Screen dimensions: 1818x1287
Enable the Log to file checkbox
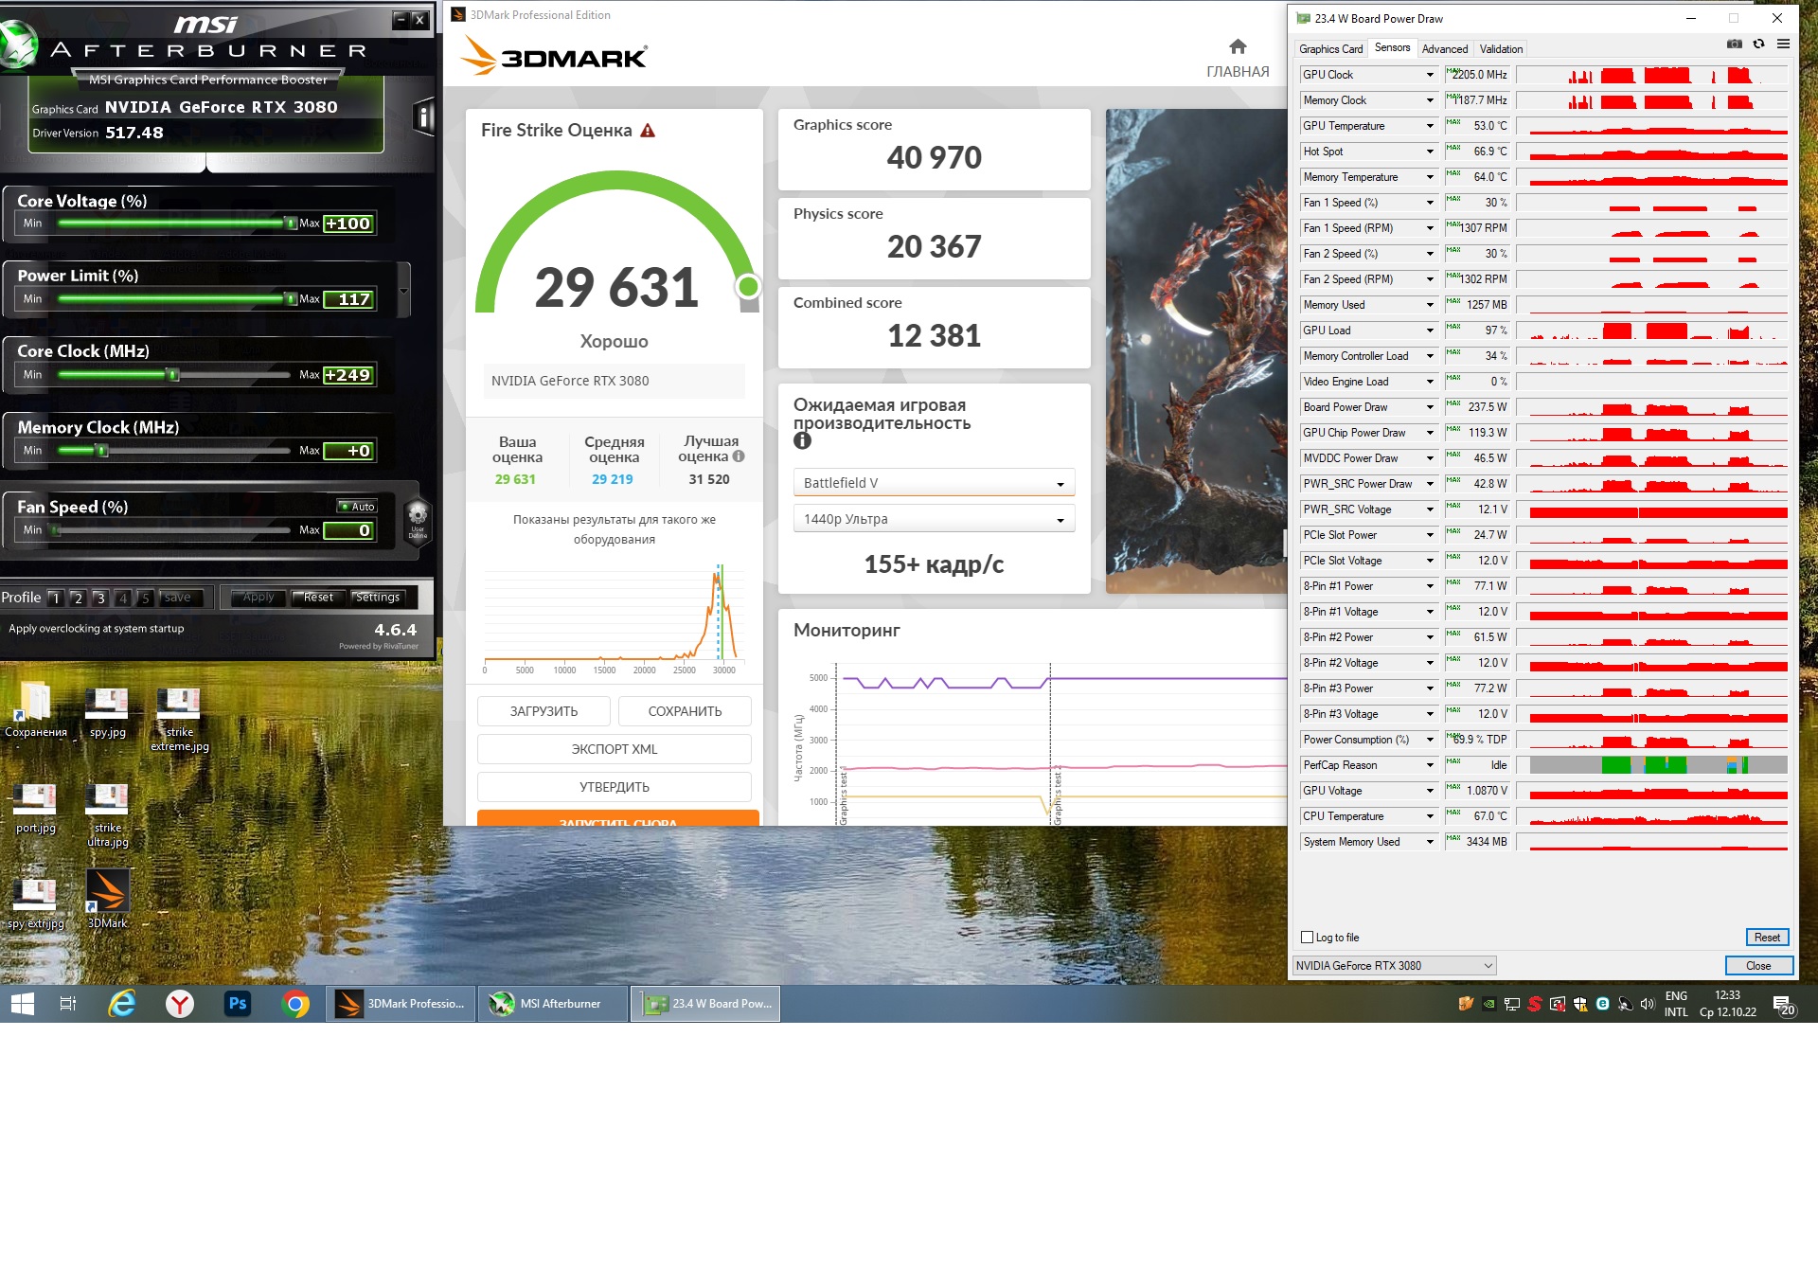pyautogui.click(x=1308, y=938)
